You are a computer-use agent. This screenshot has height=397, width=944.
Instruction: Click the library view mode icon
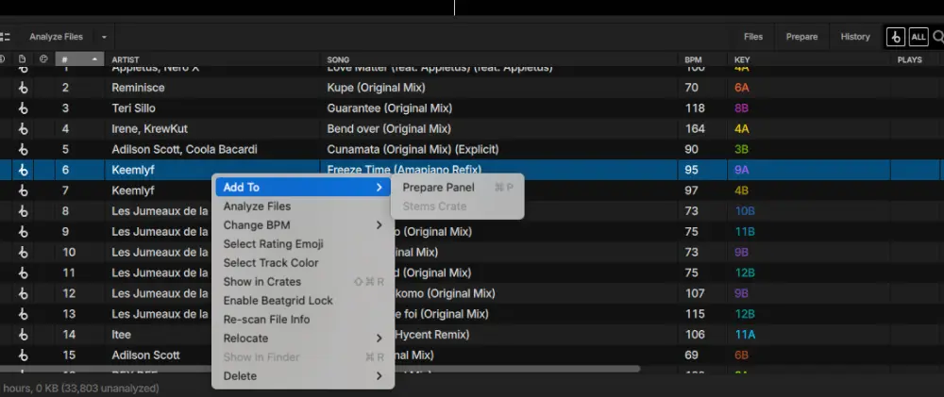coord(5,37)
